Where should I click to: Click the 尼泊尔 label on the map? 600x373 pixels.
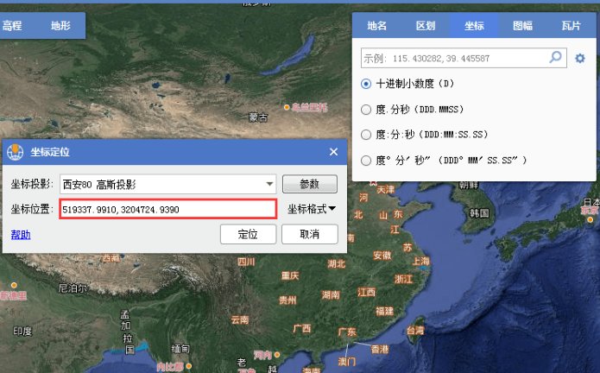(x=73, y=288)
